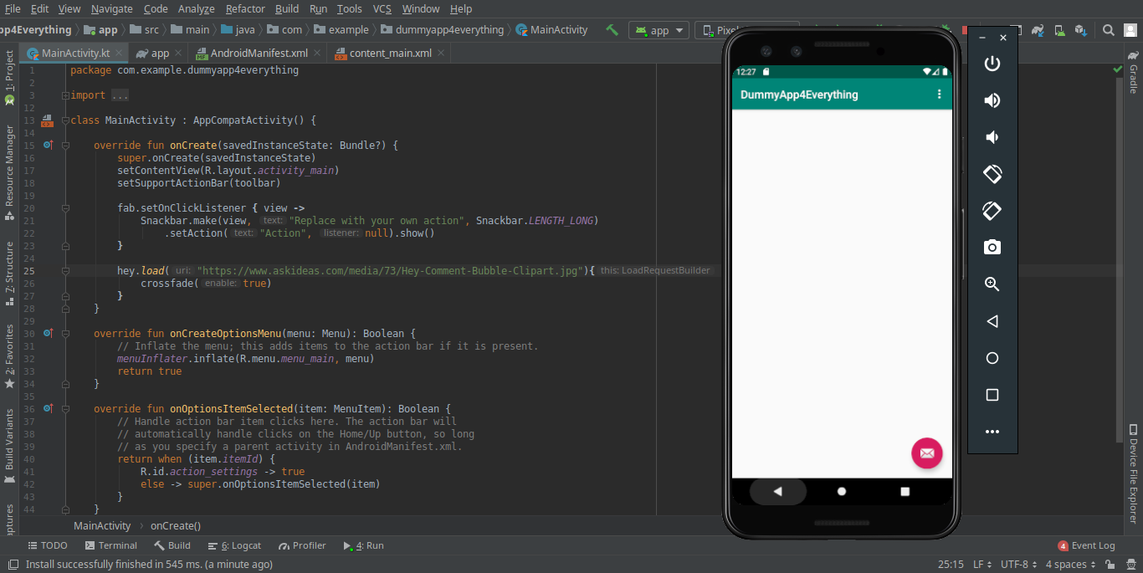Click the emulator volume up icon
The width and height of the screenshot is (1143, 573).
992,100
